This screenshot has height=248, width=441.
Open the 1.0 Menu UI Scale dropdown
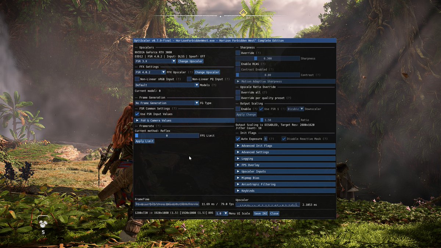222,213
